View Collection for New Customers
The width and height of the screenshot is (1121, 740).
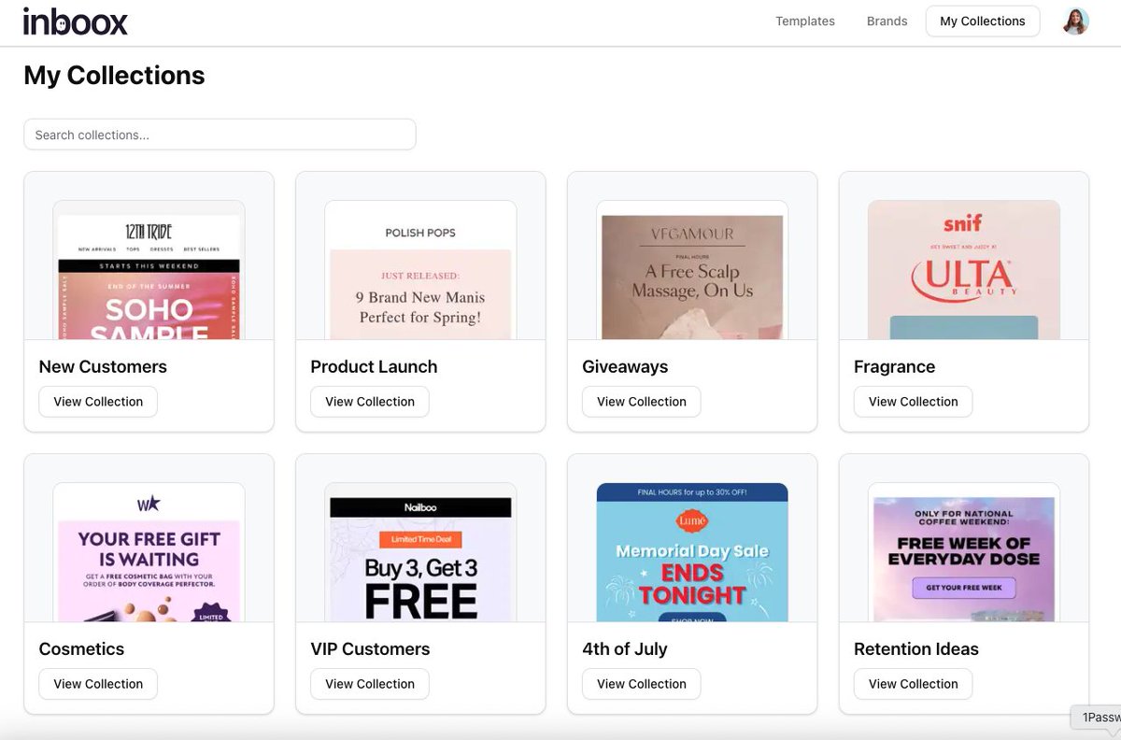point(98,402)
